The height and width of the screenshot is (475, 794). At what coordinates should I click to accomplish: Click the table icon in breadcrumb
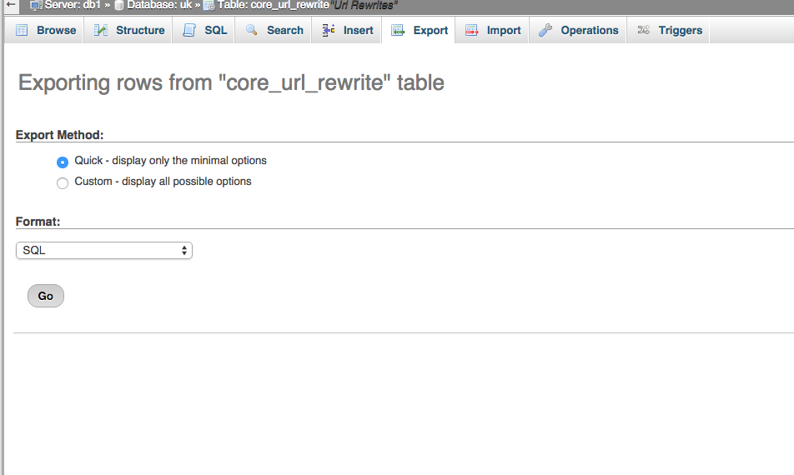click(209, 6)
